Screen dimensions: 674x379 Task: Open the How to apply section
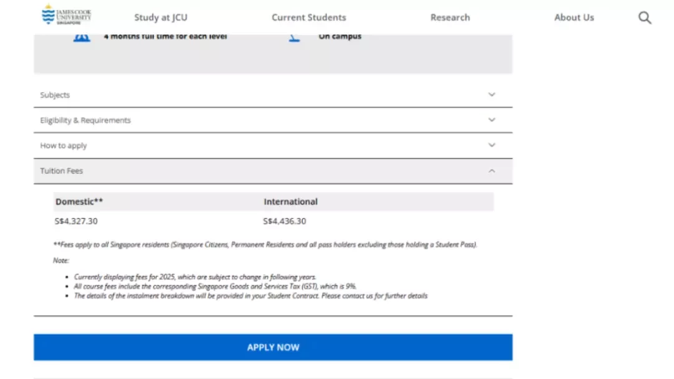[273, 145]
